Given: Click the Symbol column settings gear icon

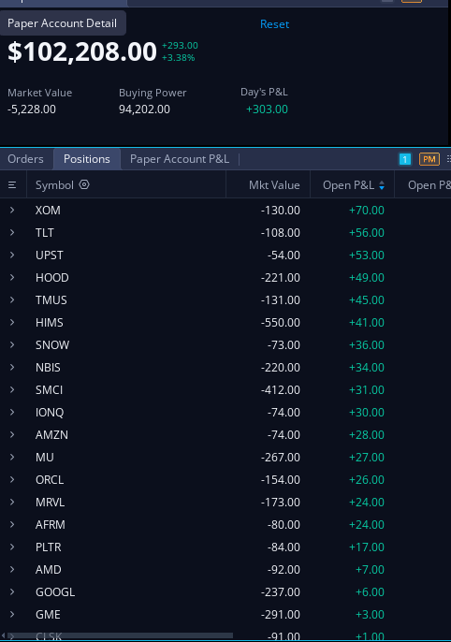Looking at the screenshot, I should pyautogui.click(x=84, y=184).
